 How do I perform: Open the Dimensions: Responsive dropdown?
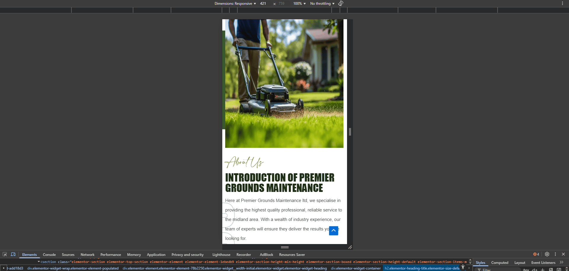[235, 4]
